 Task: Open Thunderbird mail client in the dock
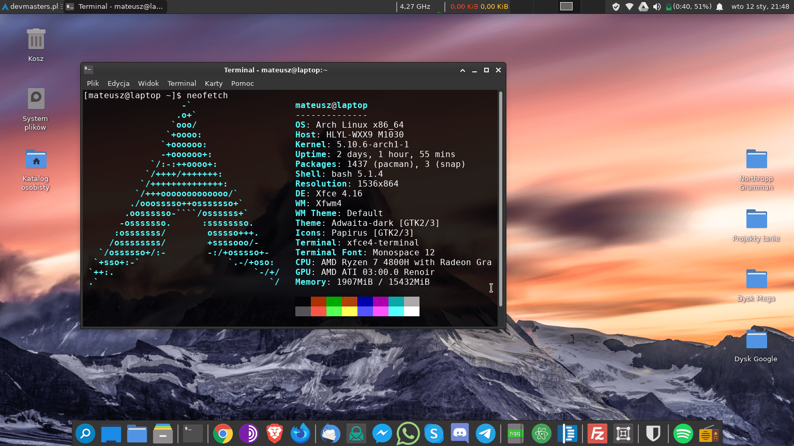coord(331,434)
